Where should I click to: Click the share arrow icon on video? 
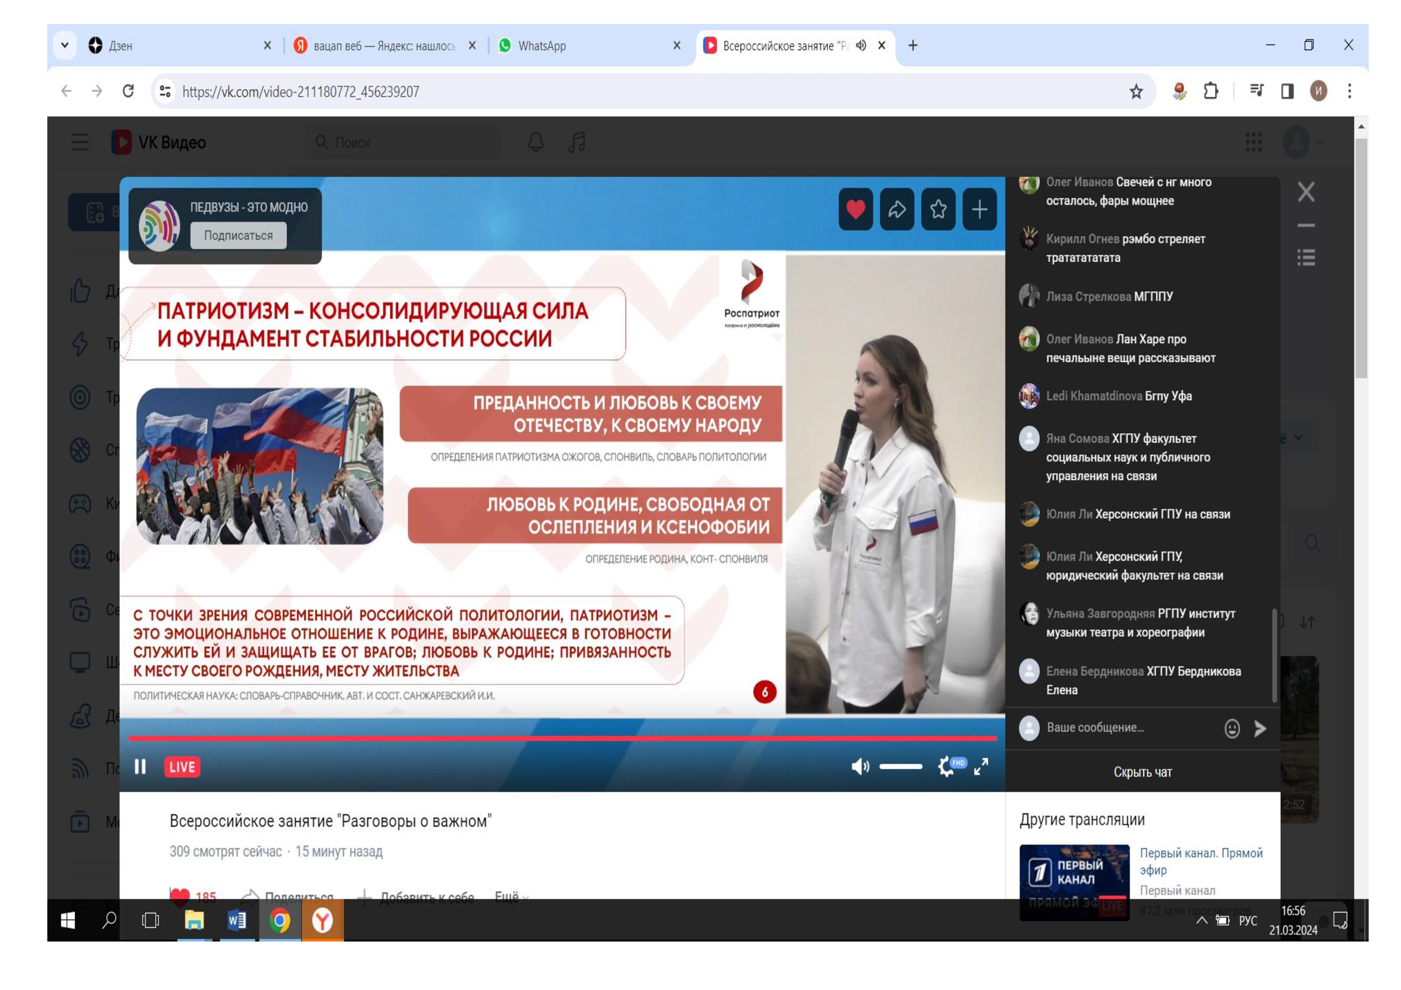(897, 209)
